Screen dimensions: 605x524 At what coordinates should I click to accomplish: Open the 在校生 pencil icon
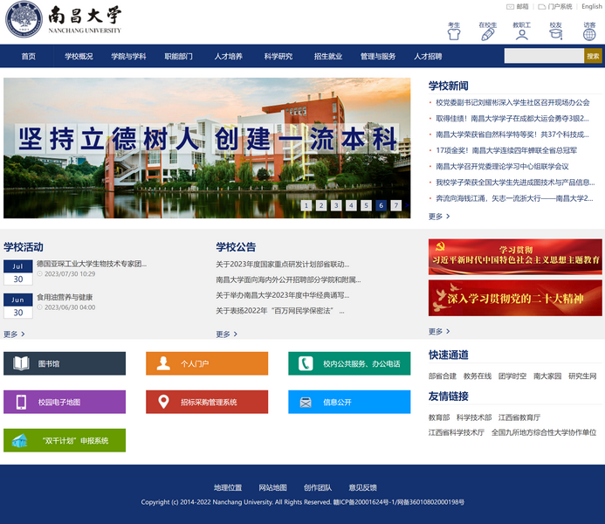tap(487, 34)
